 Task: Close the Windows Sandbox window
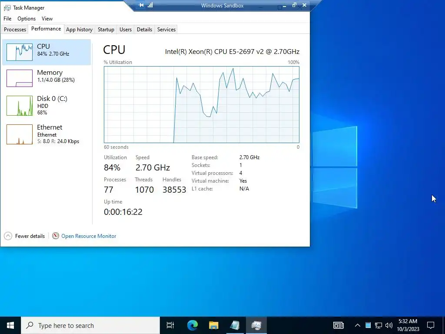(x=304, y=5)
